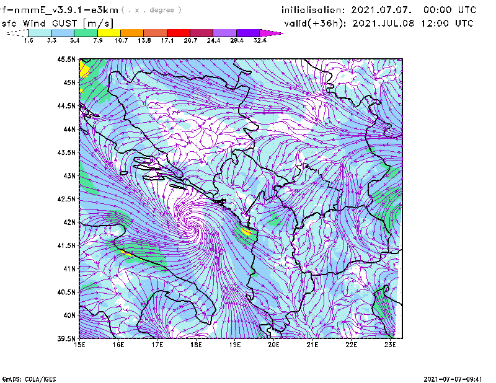Image resolution: width=496 pixels, height=383 pixels.
Task: Click latitude label 44.5N
Action: (x=66, y=105)
